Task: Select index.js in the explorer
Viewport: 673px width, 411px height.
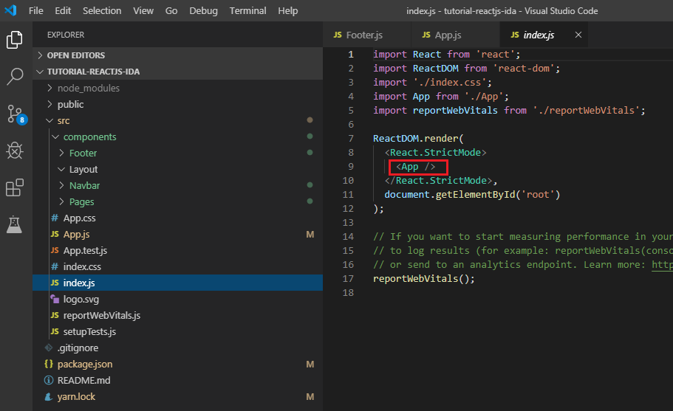Action: [x=178, y=283]
